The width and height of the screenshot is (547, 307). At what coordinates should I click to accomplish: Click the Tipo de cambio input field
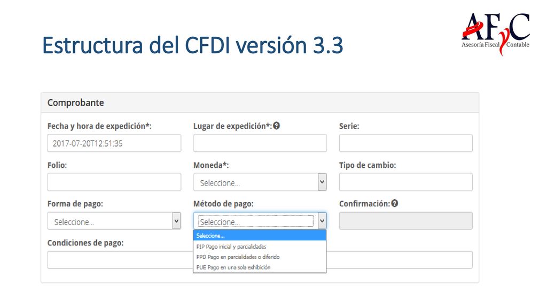click(x=406, y=182)
